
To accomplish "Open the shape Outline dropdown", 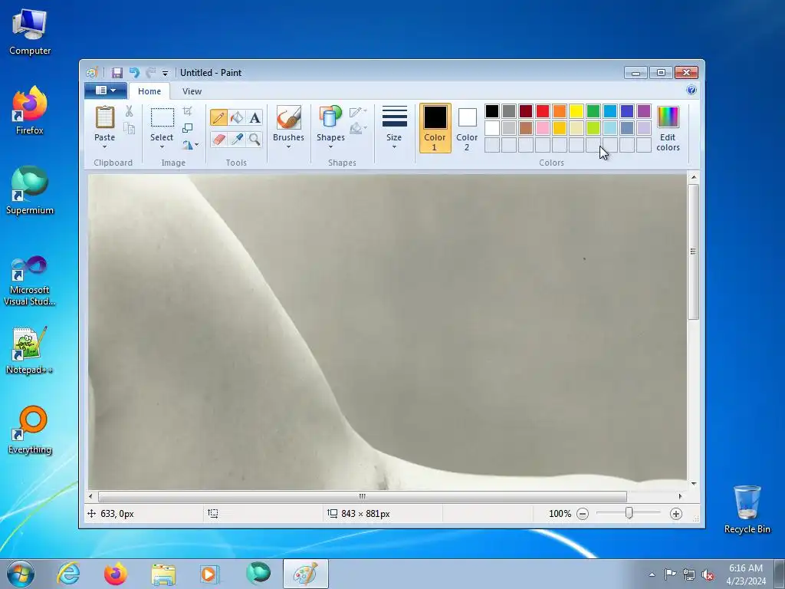I will [x=359, y=112].
